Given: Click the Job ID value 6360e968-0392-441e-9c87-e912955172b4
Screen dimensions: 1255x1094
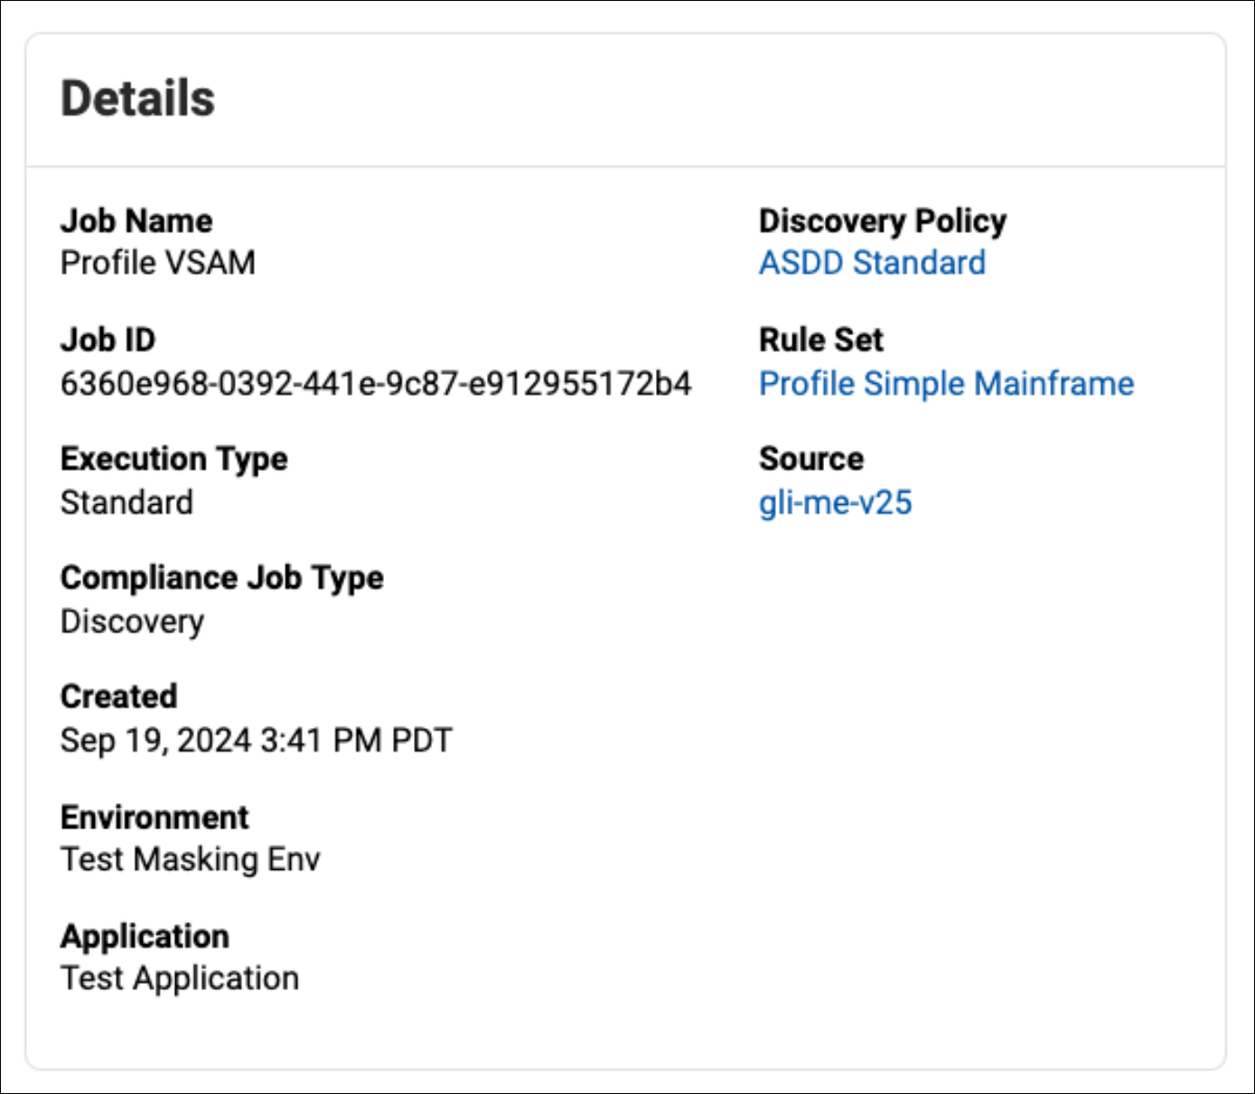Looking at the screenshot, I should point(376,383).
